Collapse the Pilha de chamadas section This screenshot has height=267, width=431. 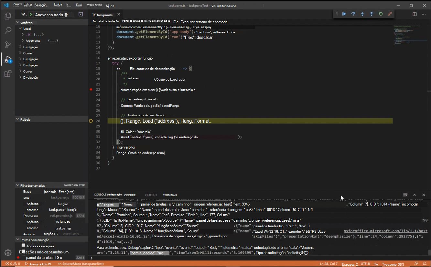(x=18, y=185)
